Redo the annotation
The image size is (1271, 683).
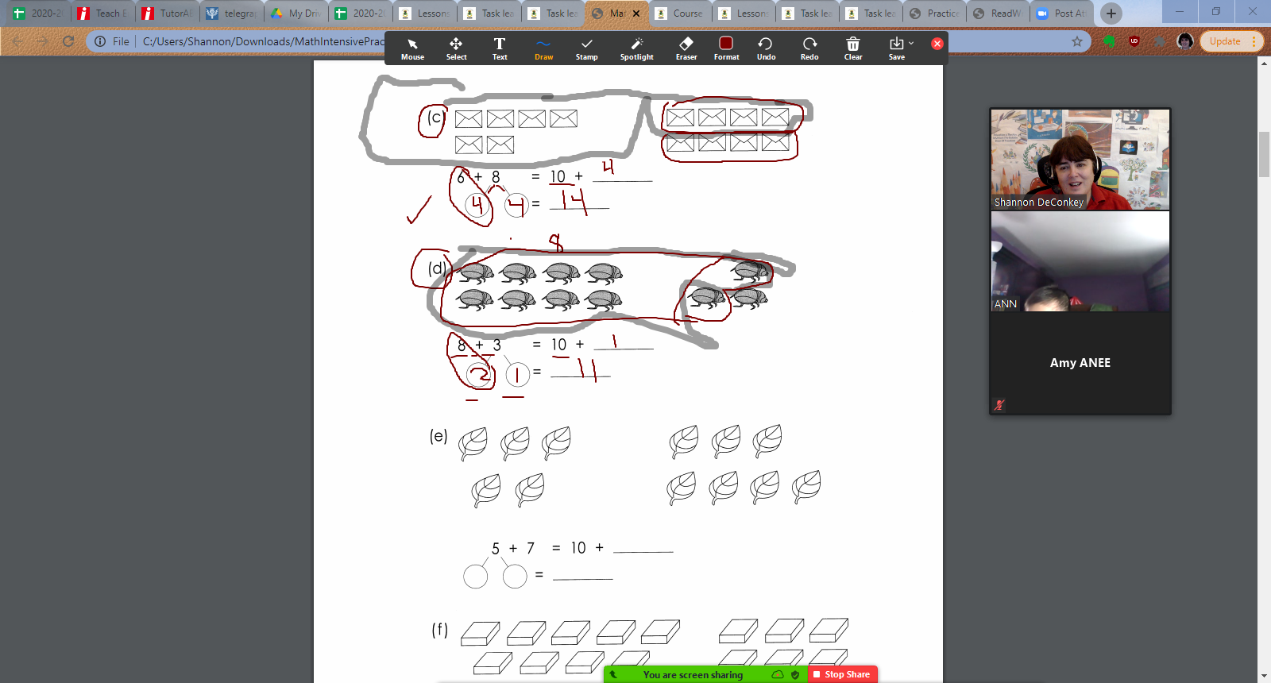pos(809,48)
